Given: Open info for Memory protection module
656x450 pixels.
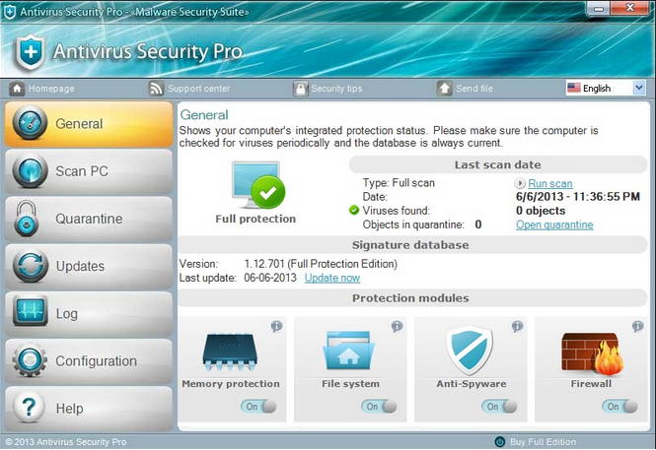Looking at the screenshot, I should click(276, 326).
